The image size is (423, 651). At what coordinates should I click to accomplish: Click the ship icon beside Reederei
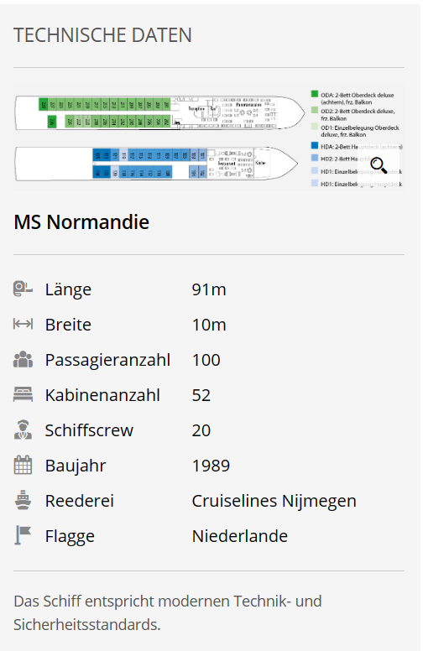click(23, 500)
